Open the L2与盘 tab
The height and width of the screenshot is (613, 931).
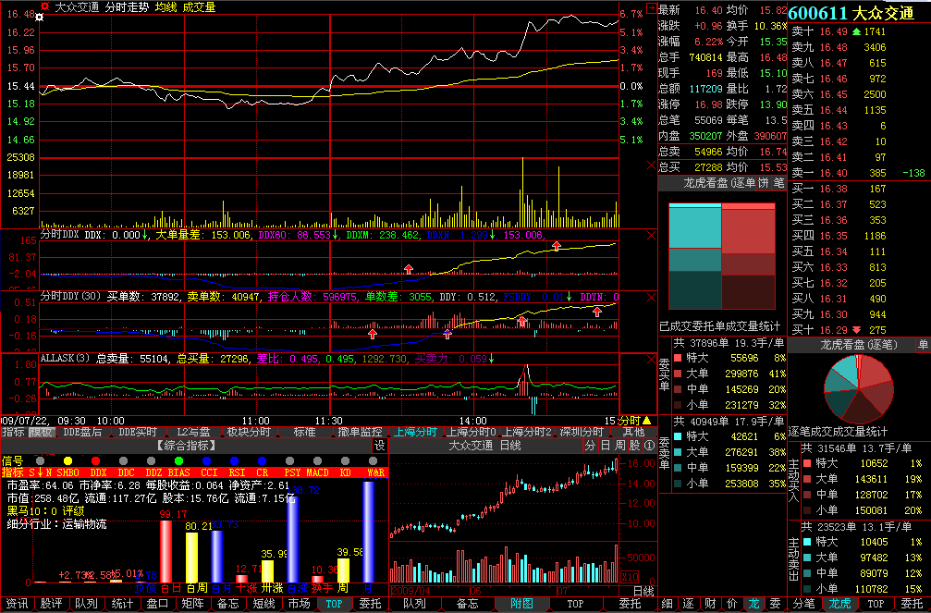[x=193, y=432]
